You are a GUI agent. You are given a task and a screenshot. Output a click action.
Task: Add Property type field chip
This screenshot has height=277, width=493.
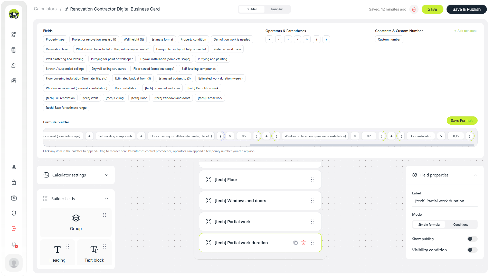(55, 39)
